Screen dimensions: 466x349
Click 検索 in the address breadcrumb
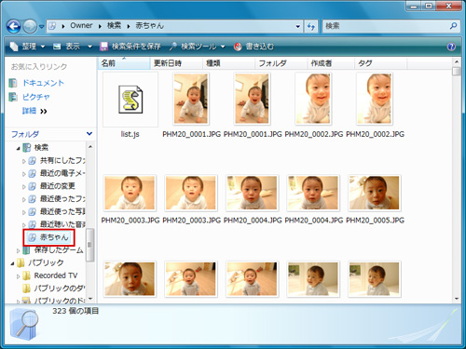[114, 26]
